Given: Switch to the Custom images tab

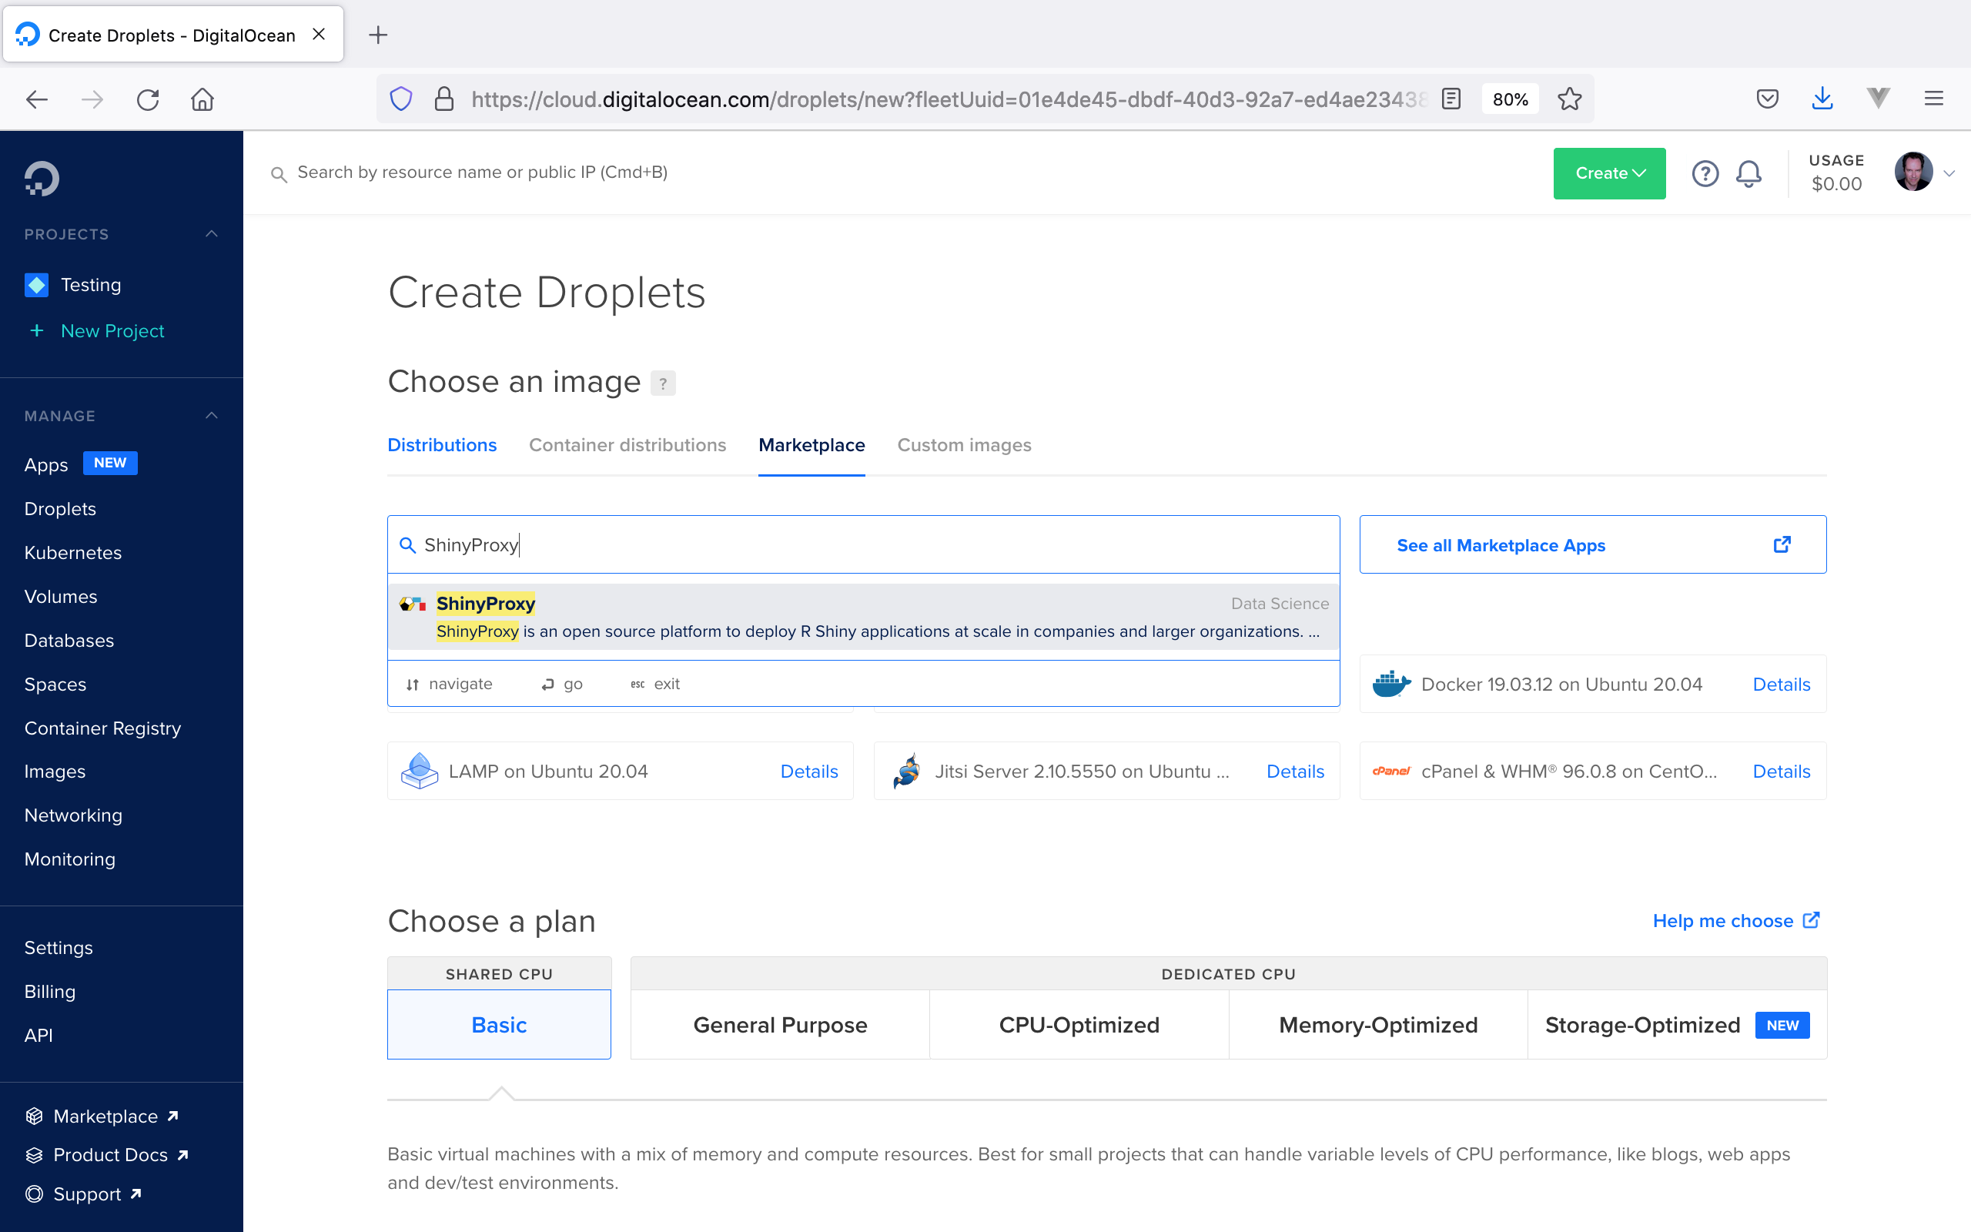Looking at the screenshot, I should click(x=964, y=445).
